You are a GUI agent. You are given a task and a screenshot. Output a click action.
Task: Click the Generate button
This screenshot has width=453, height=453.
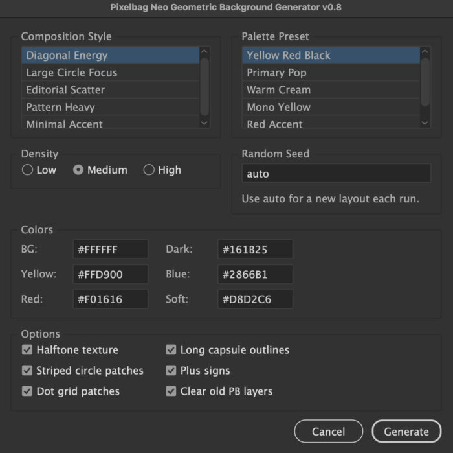(x=406, y=432)
